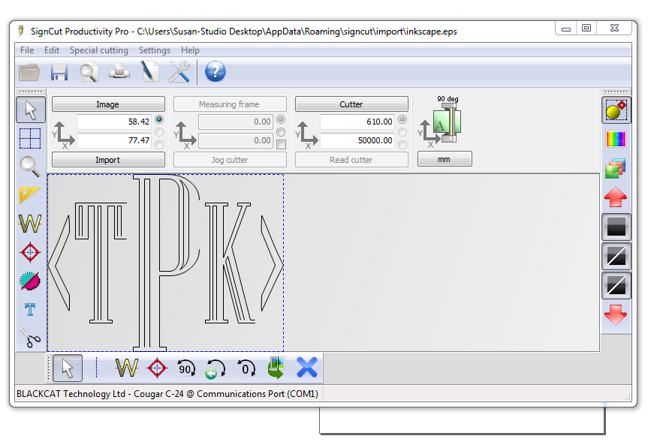Click the W weeding tool in the sidebar

[x=30, y=223]
